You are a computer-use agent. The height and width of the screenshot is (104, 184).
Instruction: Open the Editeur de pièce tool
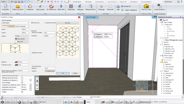pos(18,8)
